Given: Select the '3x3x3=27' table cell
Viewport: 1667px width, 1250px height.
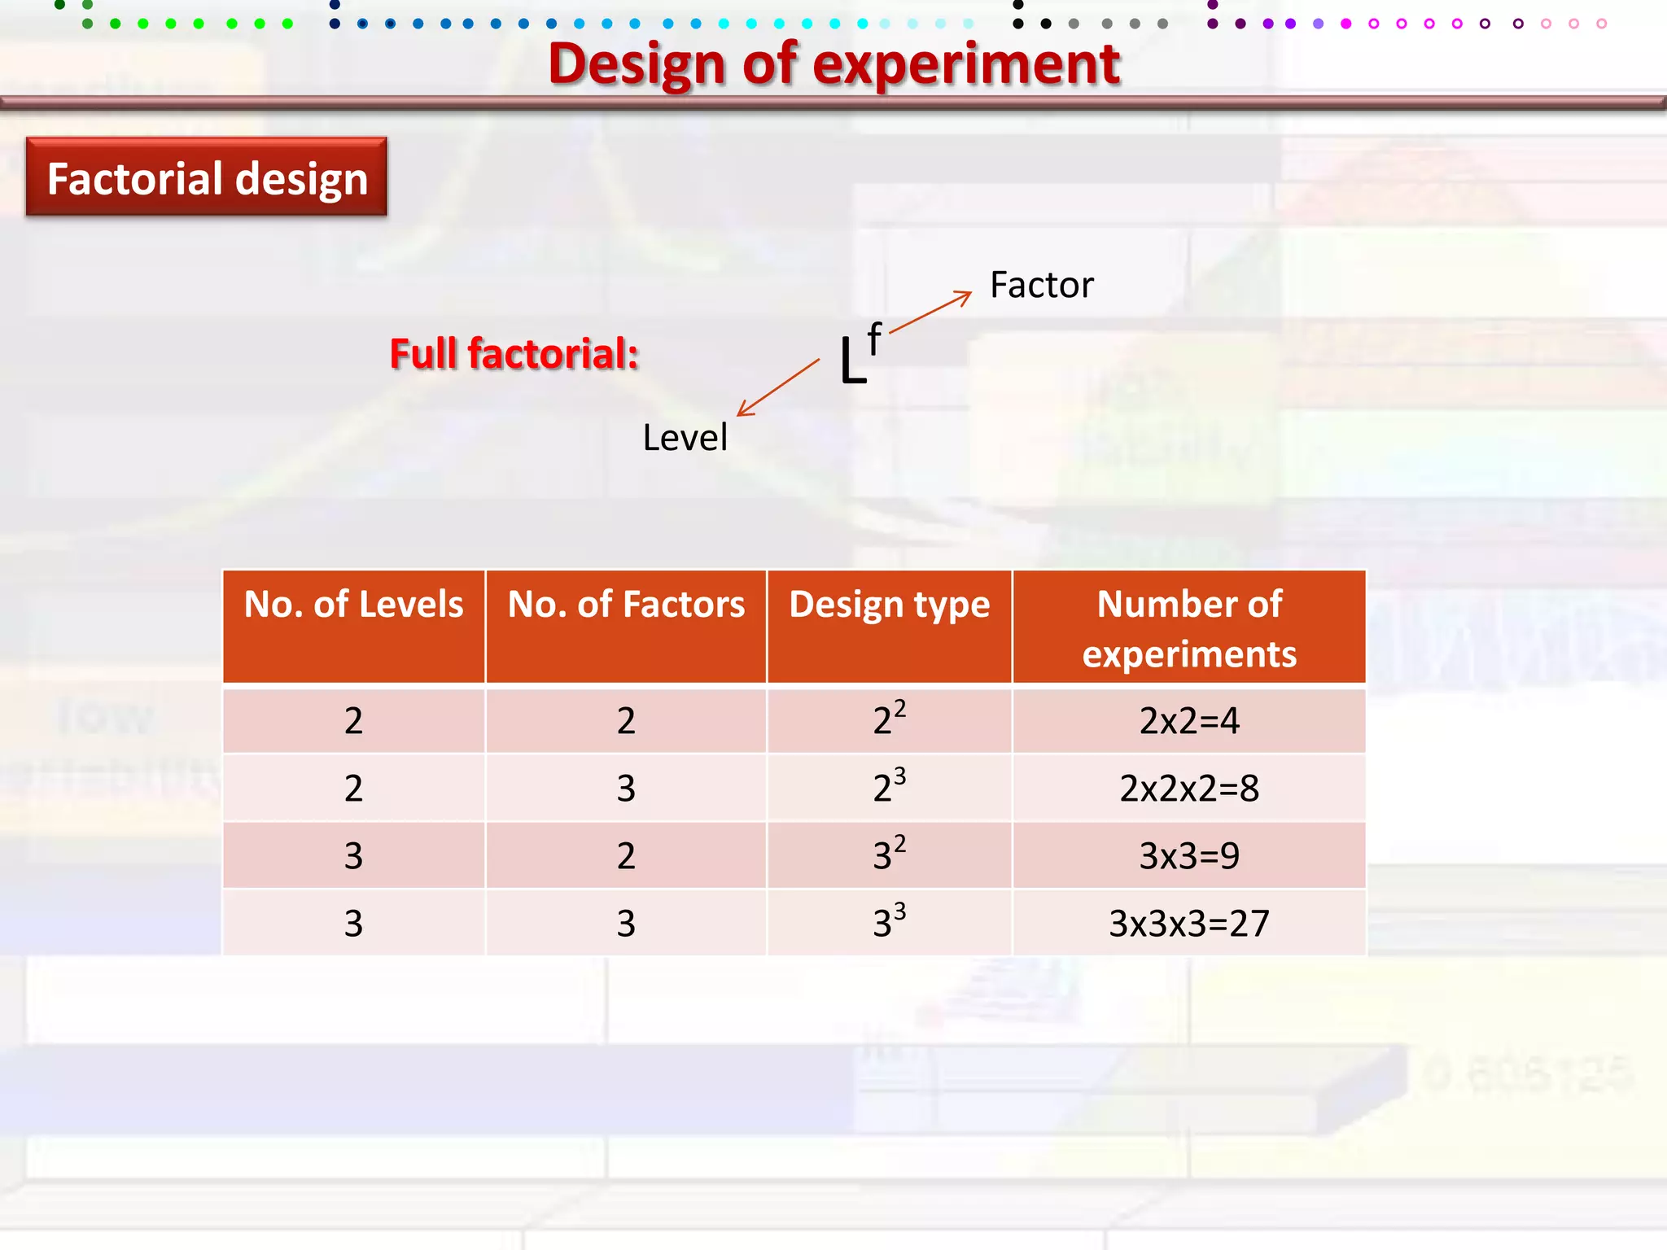Looking at the screenshot, I should pos(1189,923).
